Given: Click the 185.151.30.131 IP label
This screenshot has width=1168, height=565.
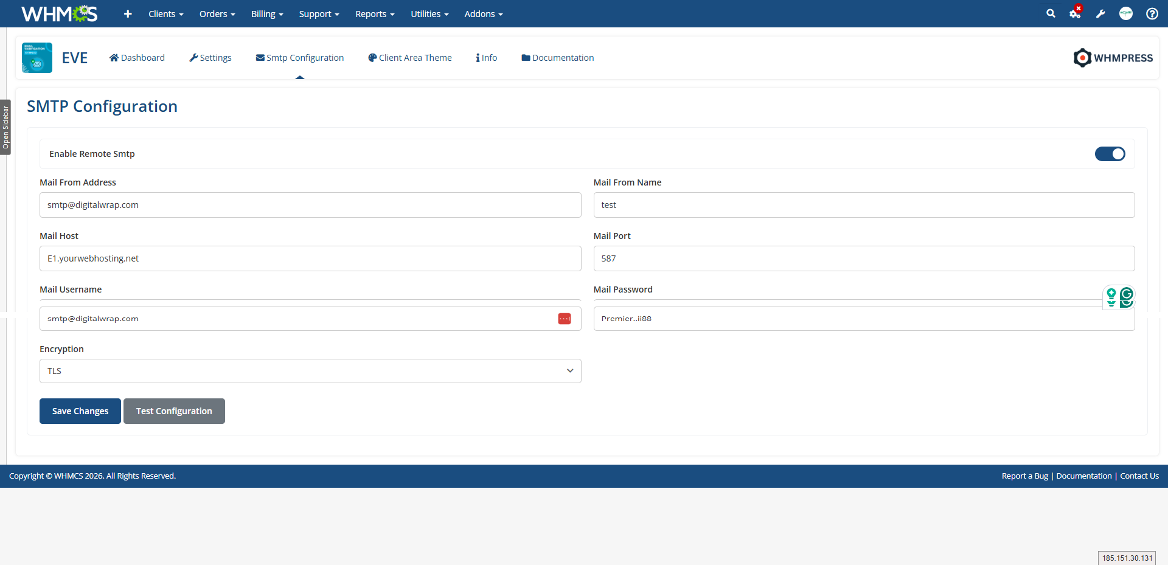Looking at the screenshot, I should pos(1127,558).
